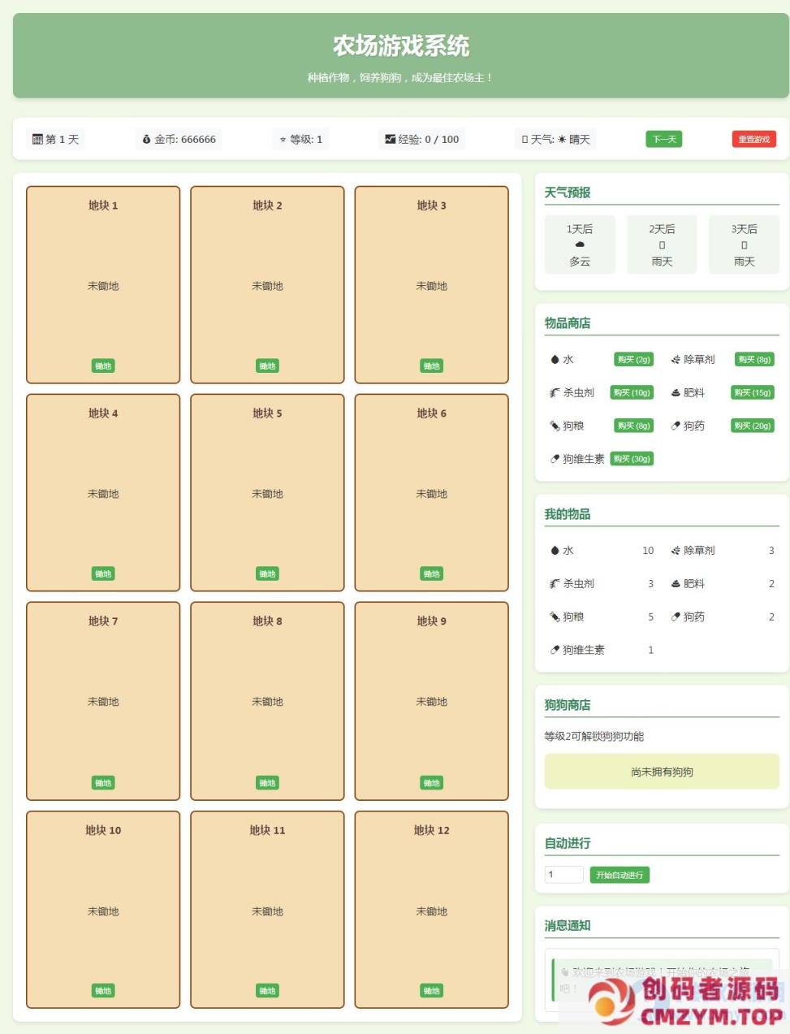The width and height of the screenshot is (790, 1034).
Task: Hoe plot 地块 1 with 锄地 button
Action: (x=103, y=366)
